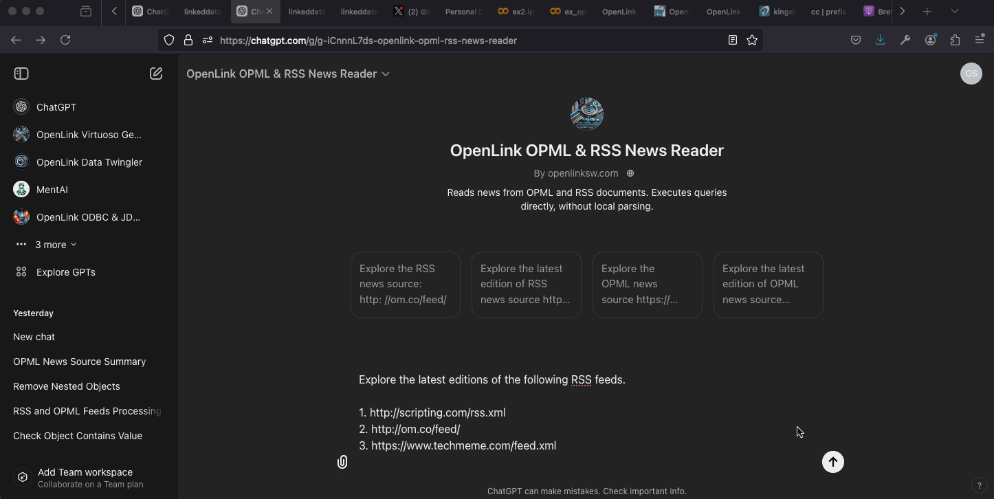Go forward with browser forward arrow
The image size is (994, 499).
pyautogui.click(x=41, y=40)
